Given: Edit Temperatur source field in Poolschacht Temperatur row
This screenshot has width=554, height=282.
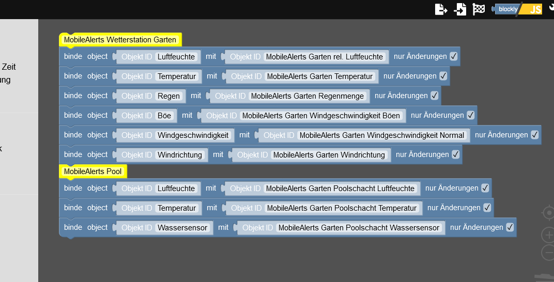Looking at the screenshot, I should [x=177, y=208].
